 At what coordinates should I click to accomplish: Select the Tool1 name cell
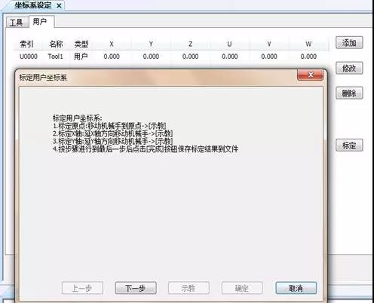tap(55, 57)
